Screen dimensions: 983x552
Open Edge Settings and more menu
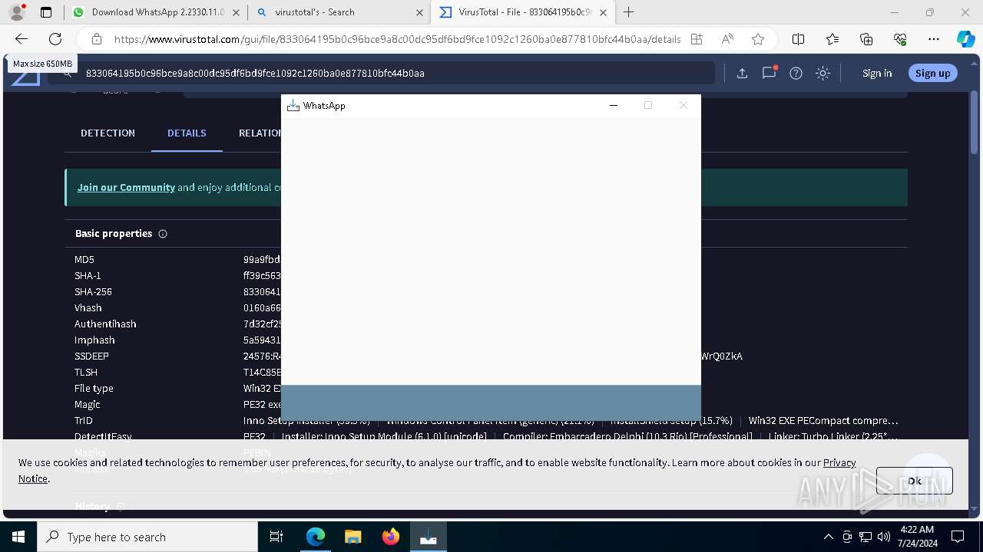point(934,39)
